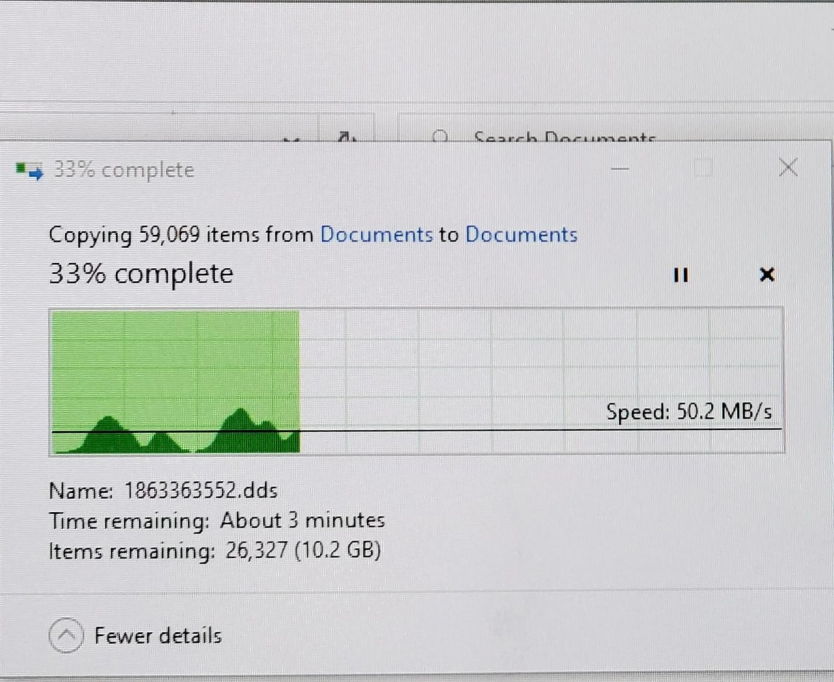Click the disabled maximize button of dialog
The width and height of the screenshot is (834, 682).
[x=704, y=169]
